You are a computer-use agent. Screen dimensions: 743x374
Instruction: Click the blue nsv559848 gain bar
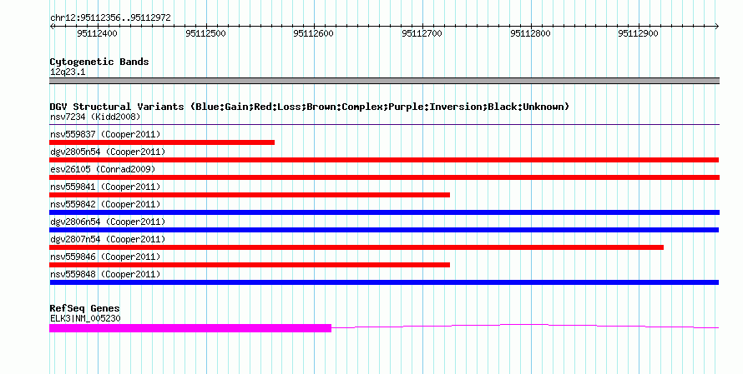pos(384,282)
